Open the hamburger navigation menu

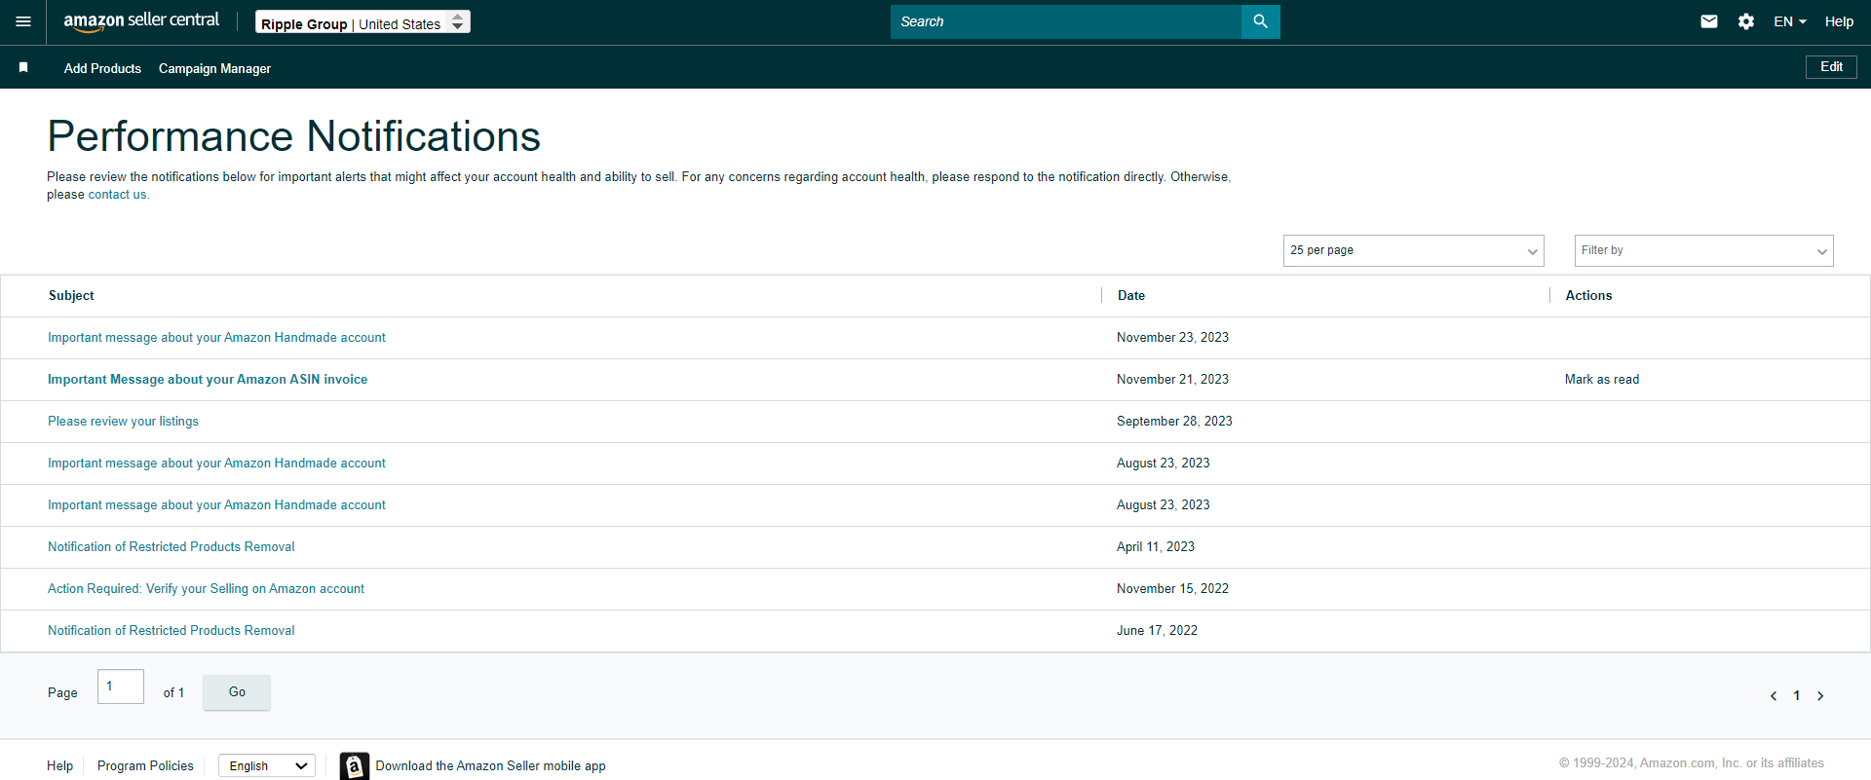(x=23, y=21)
